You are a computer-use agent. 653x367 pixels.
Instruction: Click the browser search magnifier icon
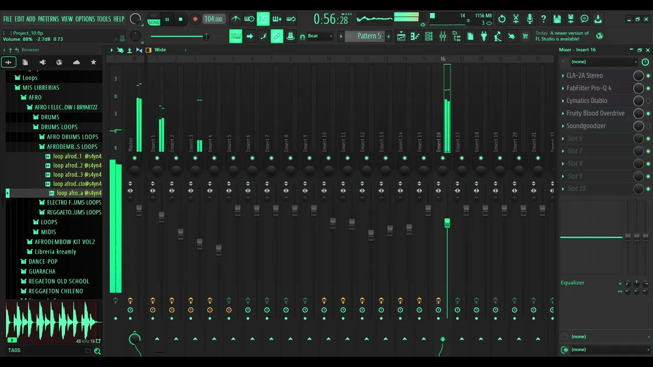pyautogui.click(x=97, y=351)
